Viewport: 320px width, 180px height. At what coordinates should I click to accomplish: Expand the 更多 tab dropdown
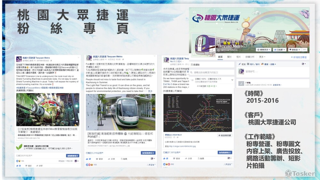[x=262, y=57]
